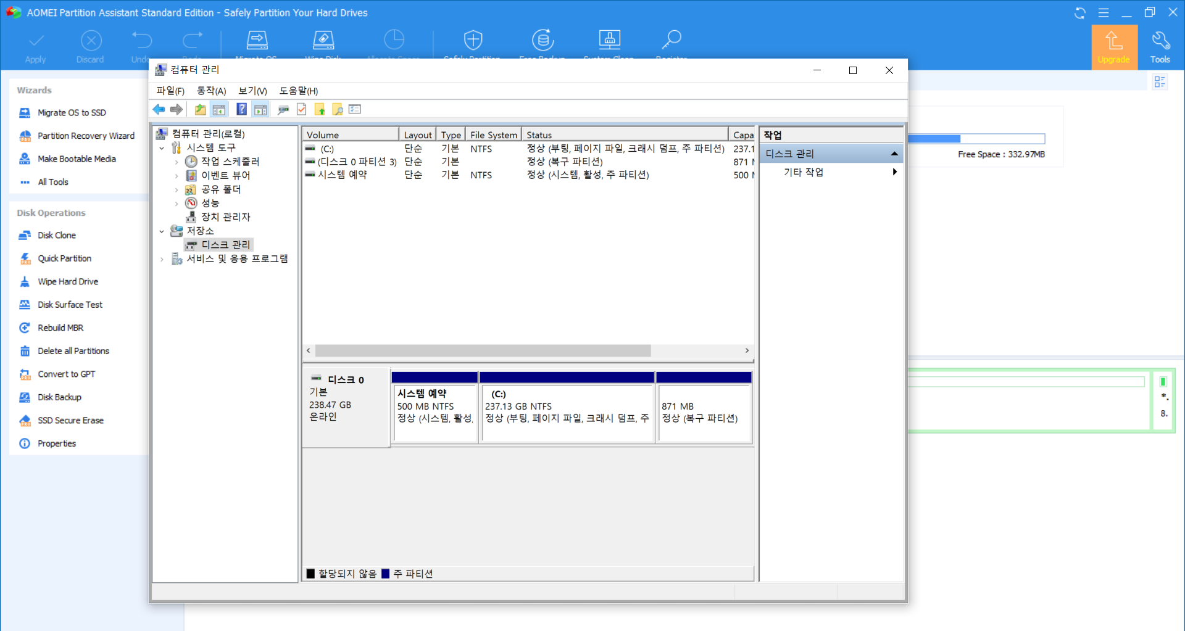1185x631 pixels.
Task: Expand 서비스 및 응용 프로그램 node
Action: 162,259
